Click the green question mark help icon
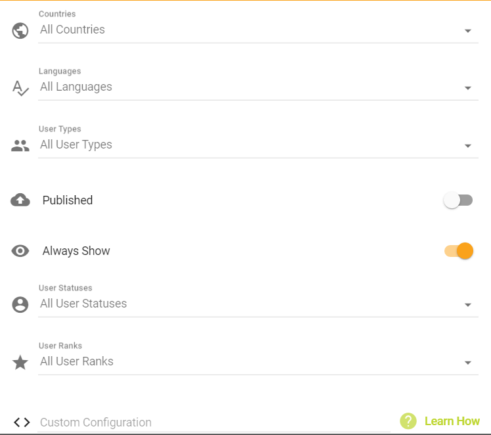491x435 pixels. (x=408, y=421)
